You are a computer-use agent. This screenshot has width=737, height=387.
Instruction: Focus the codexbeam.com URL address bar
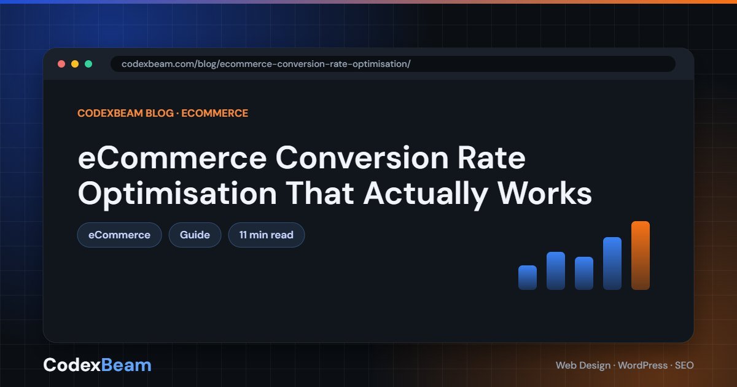[393, 64]
